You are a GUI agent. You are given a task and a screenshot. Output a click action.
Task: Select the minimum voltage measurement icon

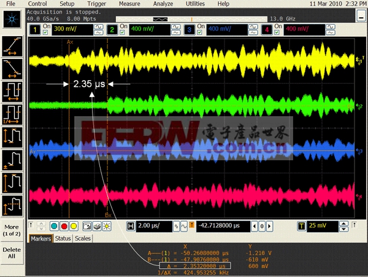click(x=12, y=160)
